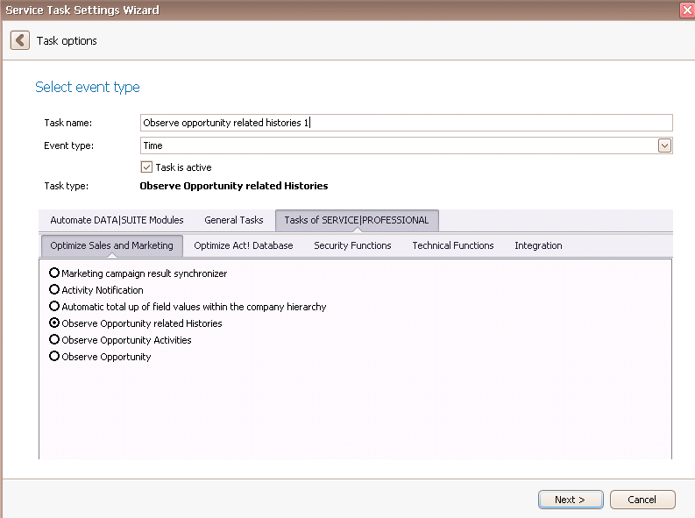Close the Service Task Settings Wizard

(x=687, y=11)
